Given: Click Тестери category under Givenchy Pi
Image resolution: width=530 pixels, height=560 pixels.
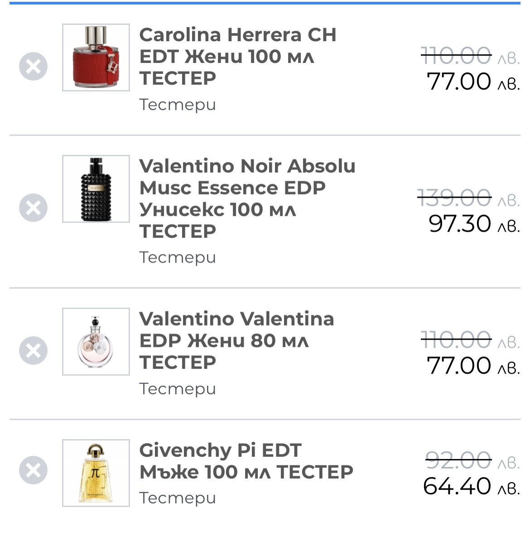Looking at the screenshot, I should pyautogui.click(x=178, y=498).
